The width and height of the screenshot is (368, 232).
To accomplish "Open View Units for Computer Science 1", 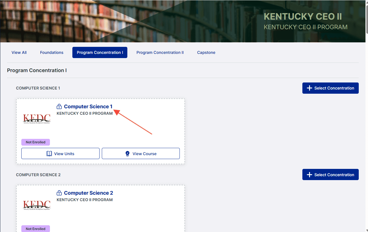I will pos(60,153).
